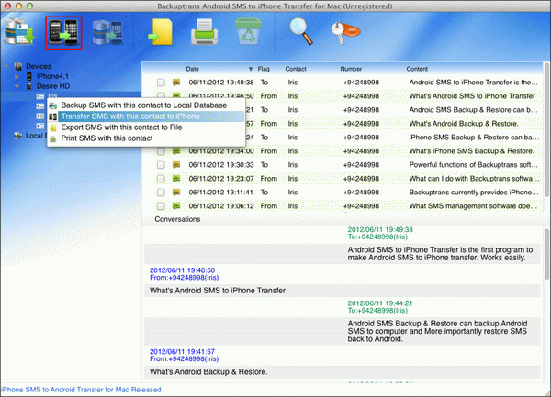Open the magnifying glass Search tool

(301, 31)
